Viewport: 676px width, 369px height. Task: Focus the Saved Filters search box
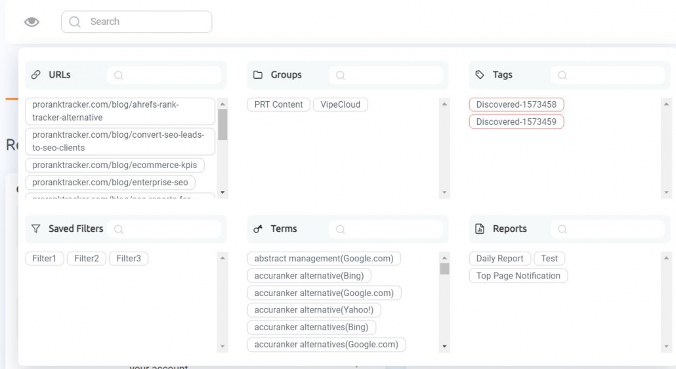point(164,229)
